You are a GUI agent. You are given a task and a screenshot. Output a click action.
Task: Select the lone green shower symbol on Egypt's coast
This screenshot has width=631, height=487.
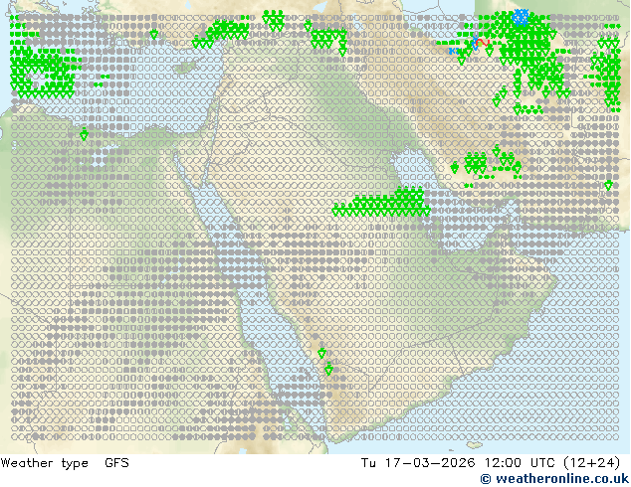pyautogui.click(x=84, y=134)
